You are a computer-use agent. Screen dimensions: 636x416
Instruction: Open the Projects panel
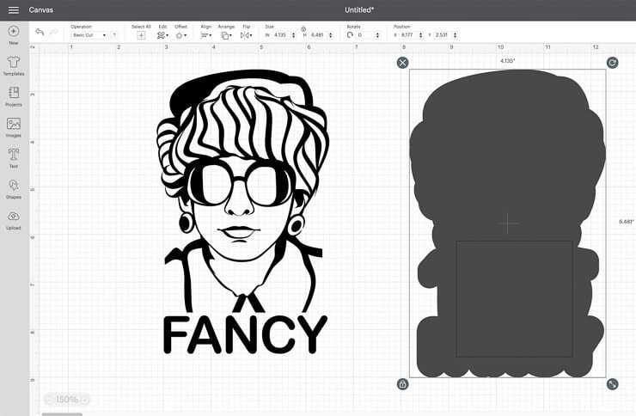(x=13, y=93)
